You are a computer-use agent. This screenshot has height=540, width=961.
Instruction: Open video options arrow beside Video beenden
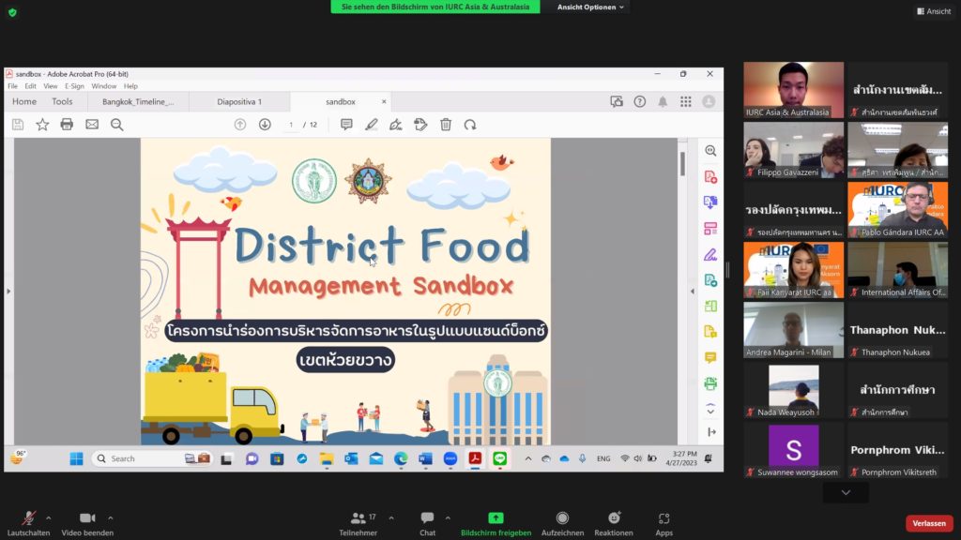tap(111, 517)
